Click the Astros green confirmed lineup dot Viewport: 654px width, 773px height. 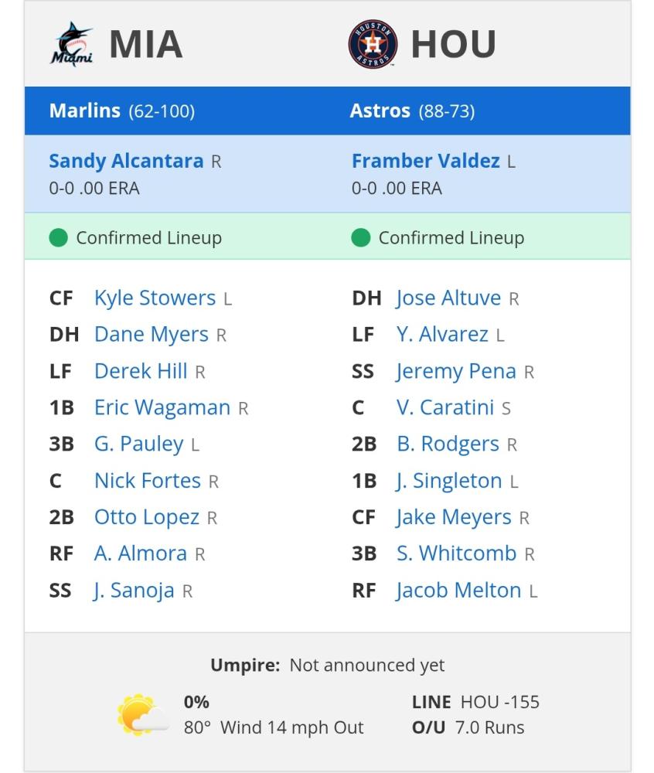(360, 237)
